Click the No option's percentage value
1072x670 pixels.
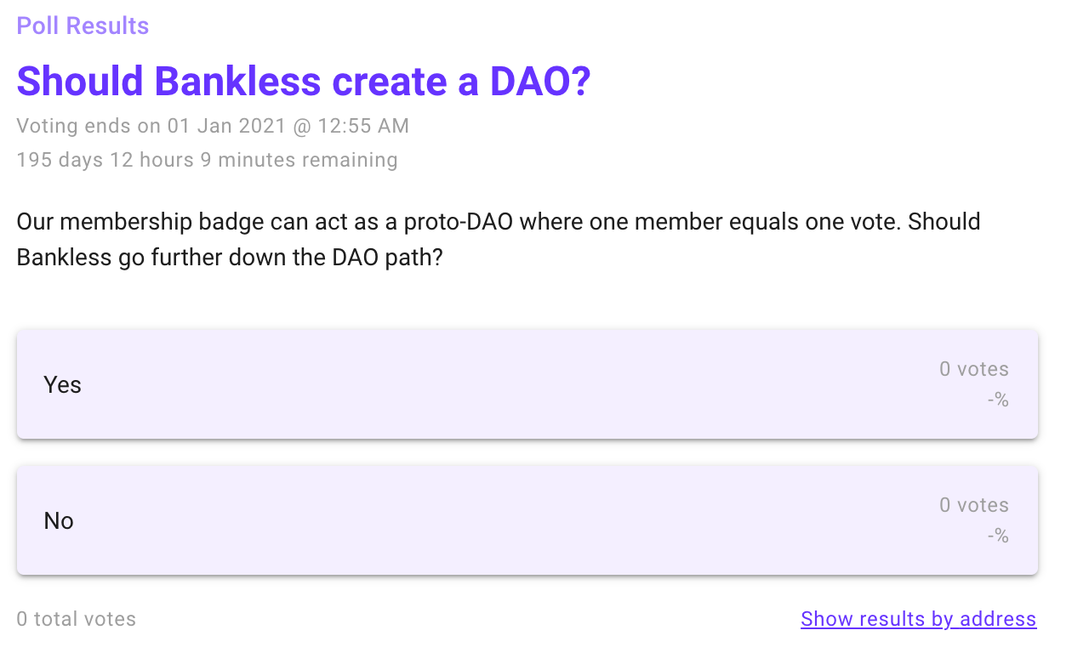click(x=997, y=536)
